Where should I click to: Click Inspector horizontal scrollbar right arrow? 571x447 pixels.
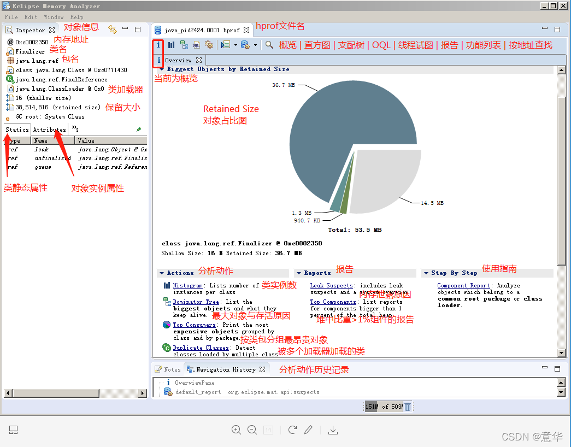click(x=143, y=393)
